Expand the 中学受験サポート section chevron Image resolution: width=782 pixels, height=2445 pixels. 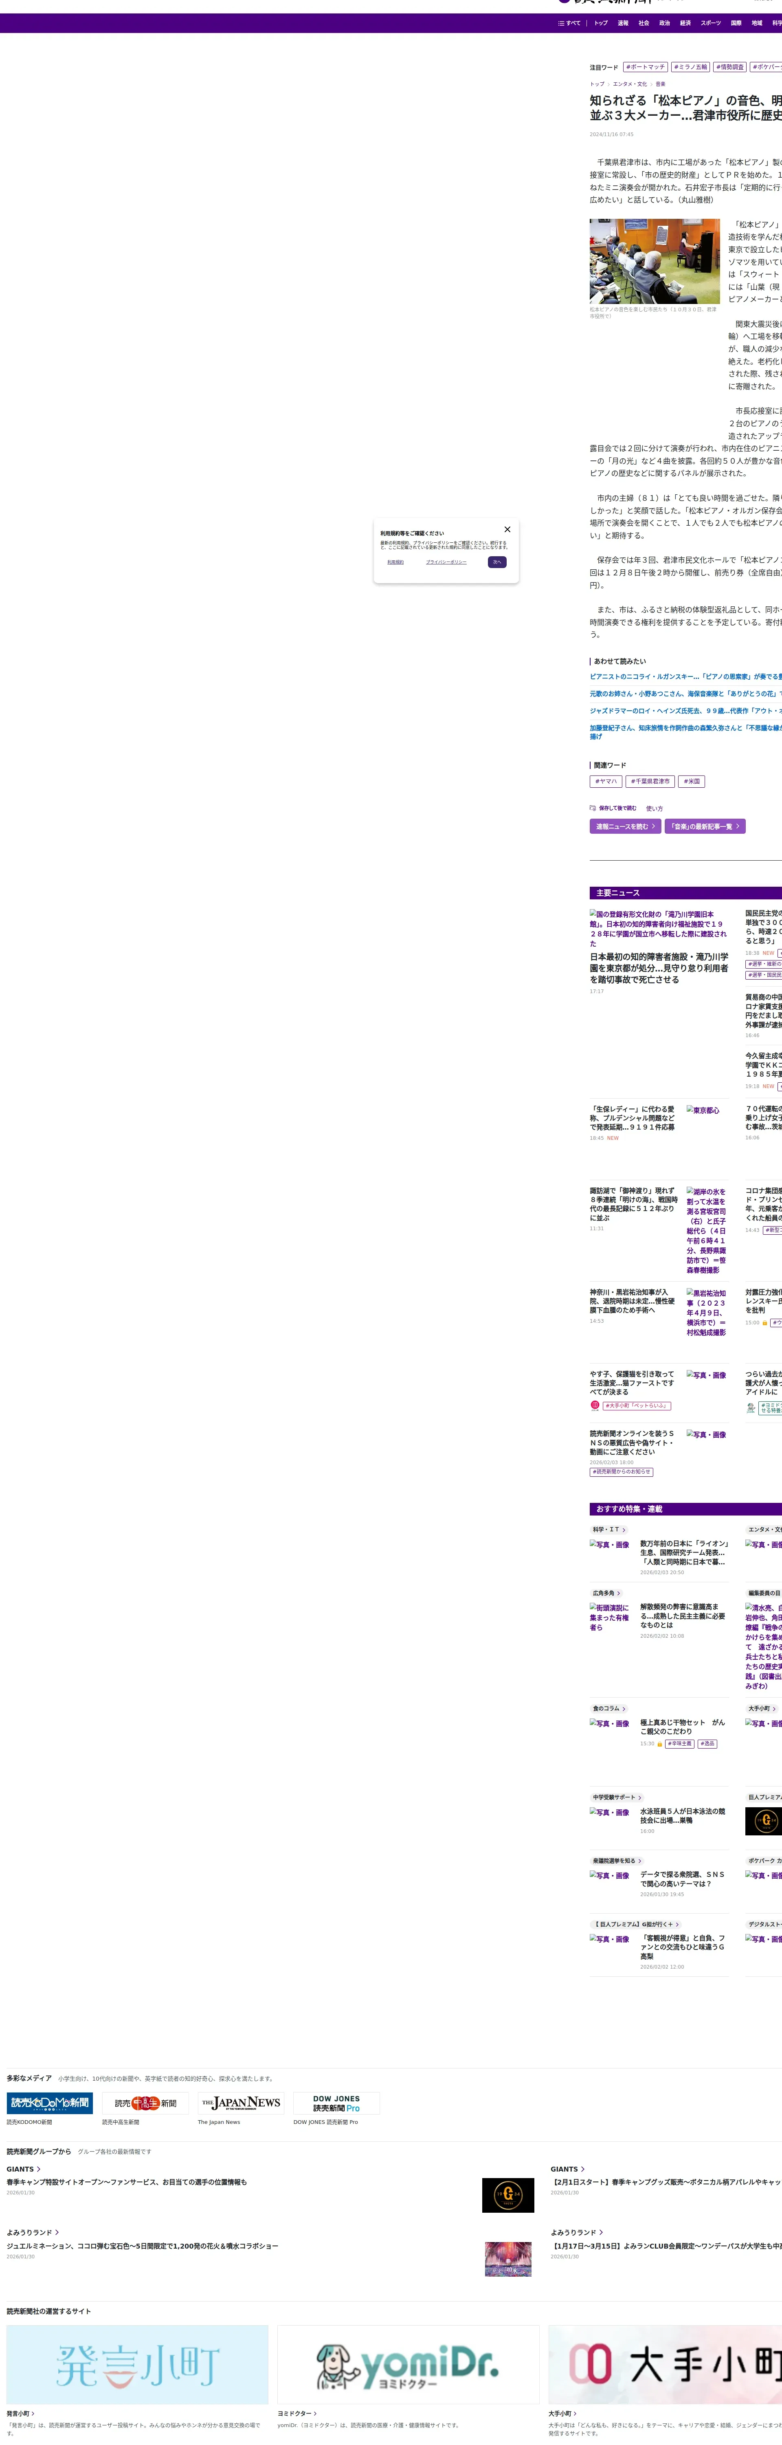pos(639,1797)
